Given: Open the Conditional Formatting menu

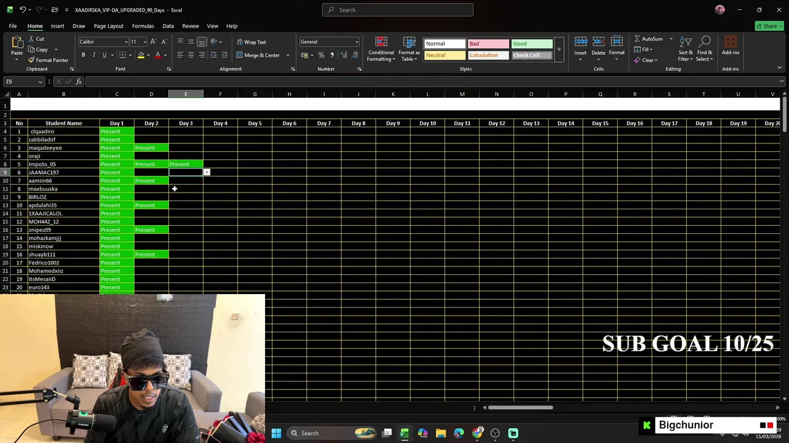Looking at the screenshot, I should 381,49.
